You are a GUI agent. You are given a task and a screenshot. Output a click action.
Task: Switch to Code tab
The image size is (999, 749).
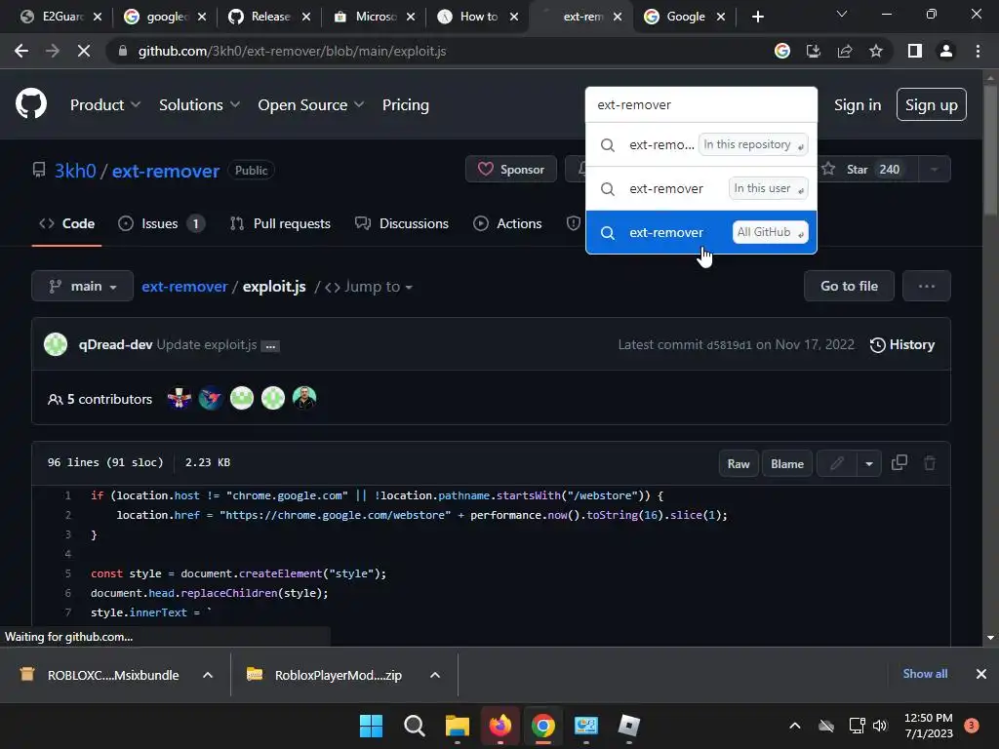point(67,223)
